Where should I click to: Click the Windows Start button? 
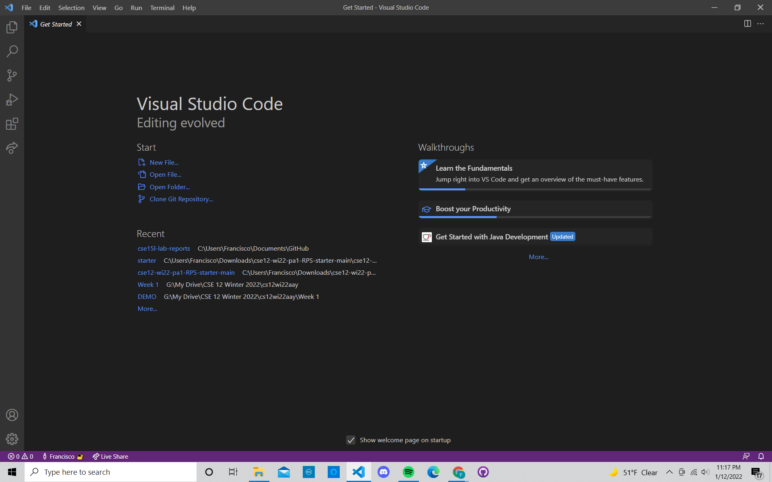point(12,472)
